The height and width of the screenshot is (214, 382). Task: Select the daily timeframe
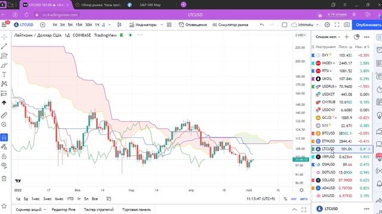coord(103,25)
